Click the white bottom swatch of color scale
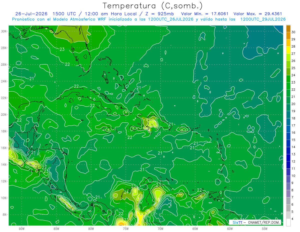This screenshot has height=232, width=300. coord(288,222)
